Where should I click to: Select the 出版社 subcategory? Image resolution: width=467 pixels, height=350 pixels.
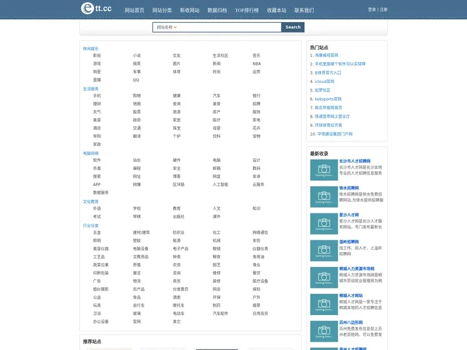[x=178, y=216]
